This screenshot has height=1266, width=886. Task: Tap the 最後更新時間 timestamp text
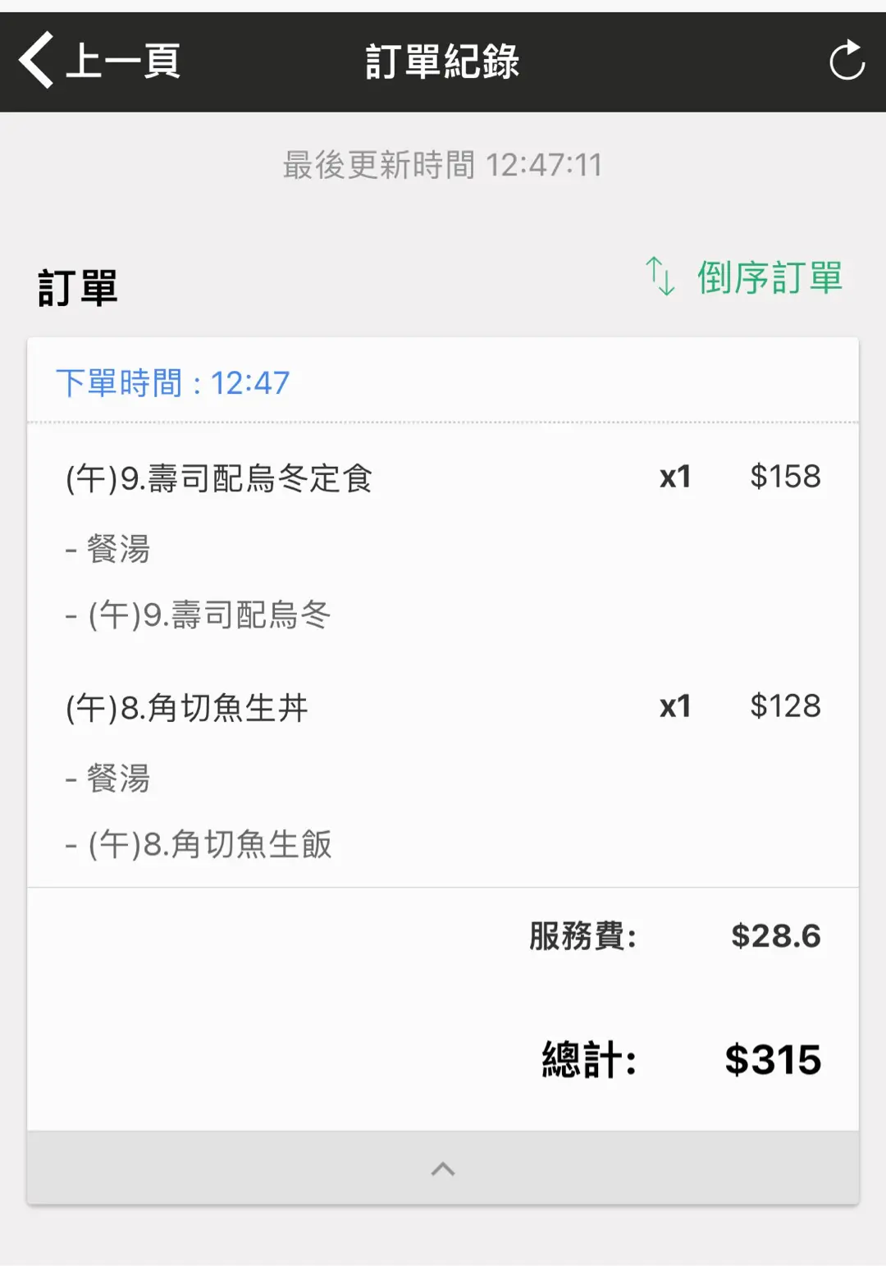[442, 165]
